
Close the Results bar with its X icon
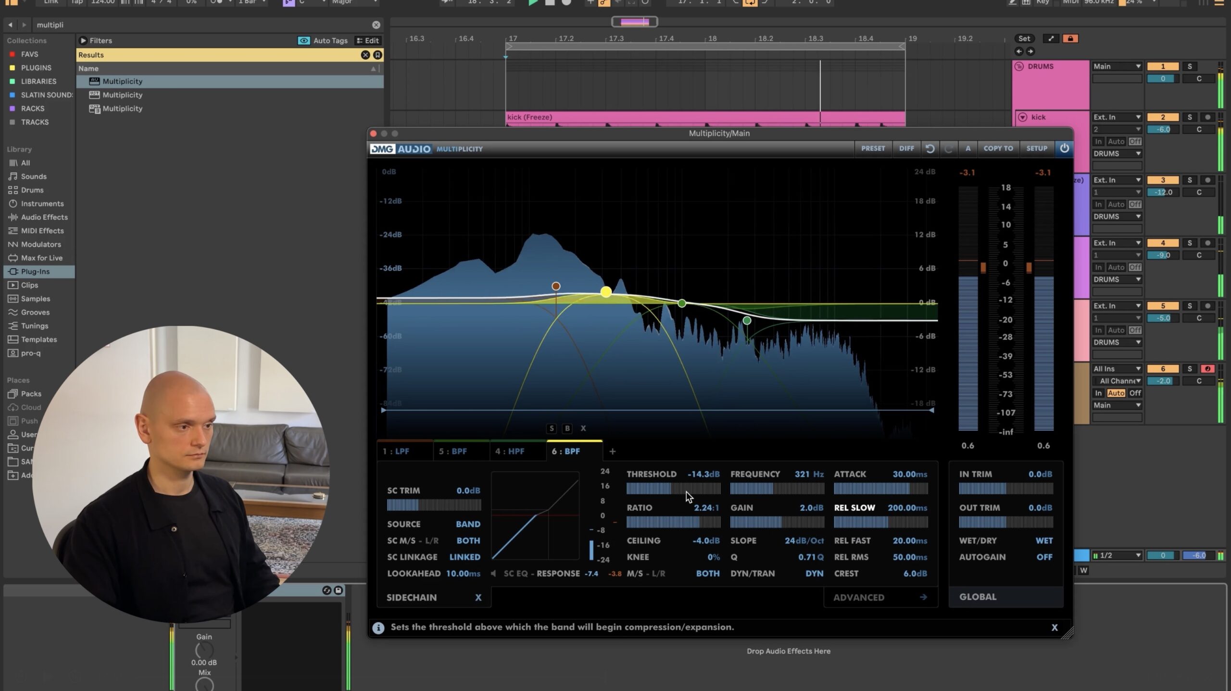click(x=365, y=55)
